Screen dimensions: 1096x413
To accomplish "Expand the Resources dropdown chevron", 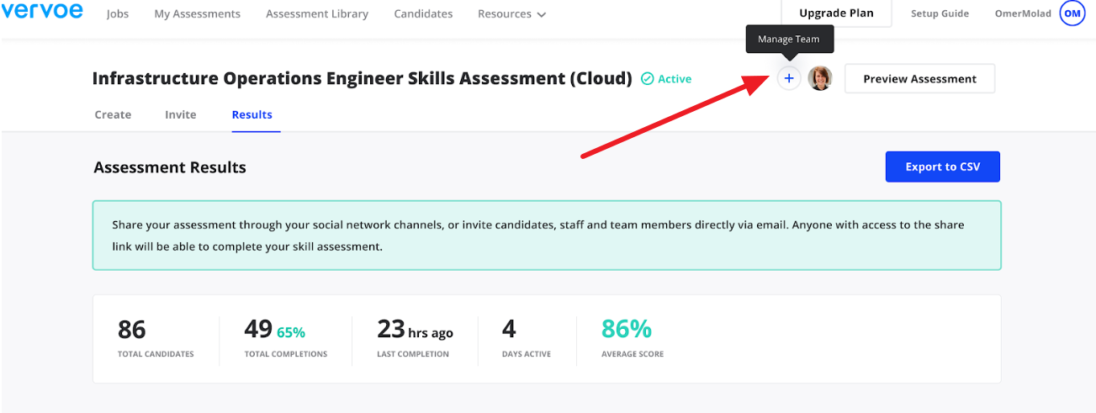I will point(541,15).
